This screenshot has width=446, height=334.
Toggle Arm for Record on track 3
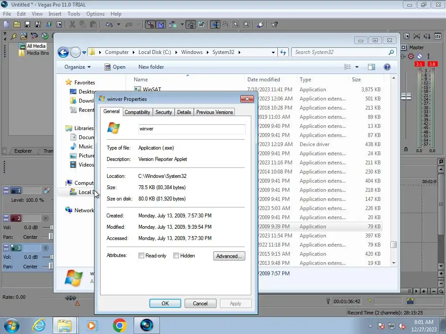coord(45,248)
